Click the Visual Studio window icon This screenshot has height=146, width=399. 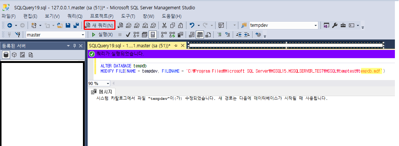click(327, 25)
